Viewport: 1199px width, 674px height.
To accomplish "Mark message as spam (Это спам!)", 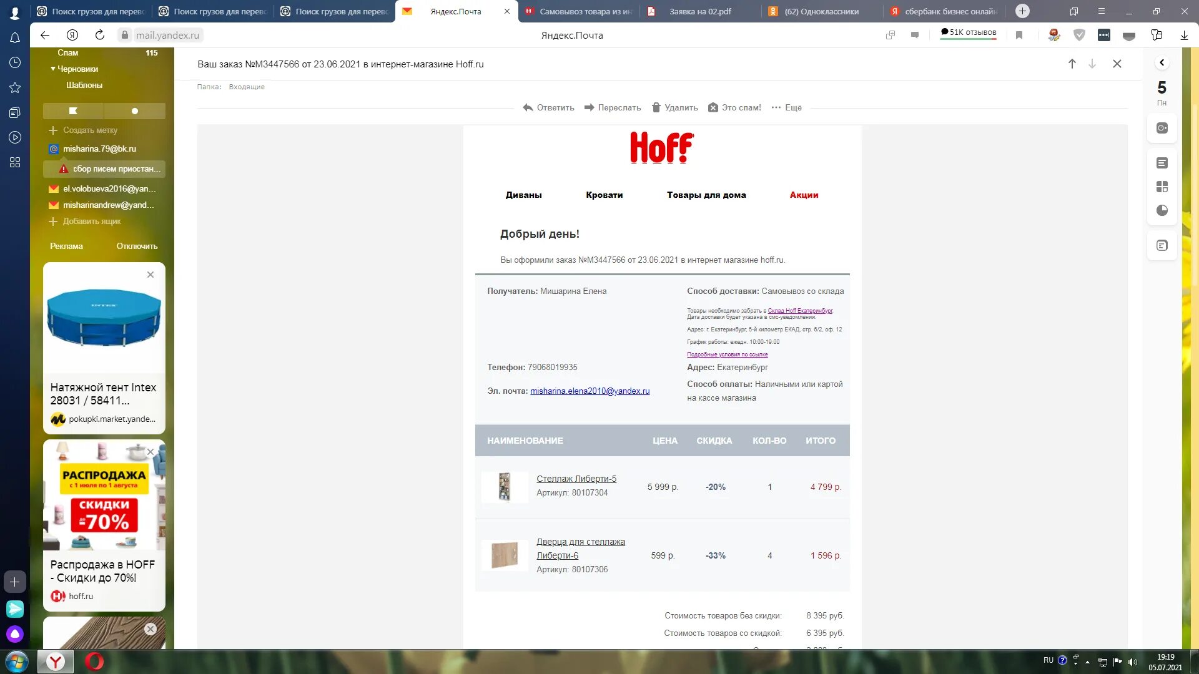I will click(734, 107).
